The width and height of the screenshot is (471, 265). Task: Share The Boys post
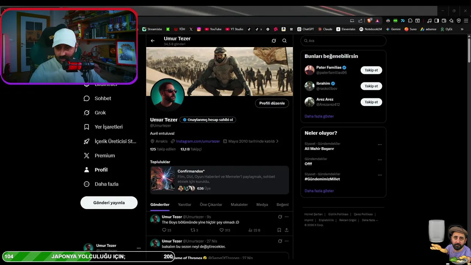[287, 230]
